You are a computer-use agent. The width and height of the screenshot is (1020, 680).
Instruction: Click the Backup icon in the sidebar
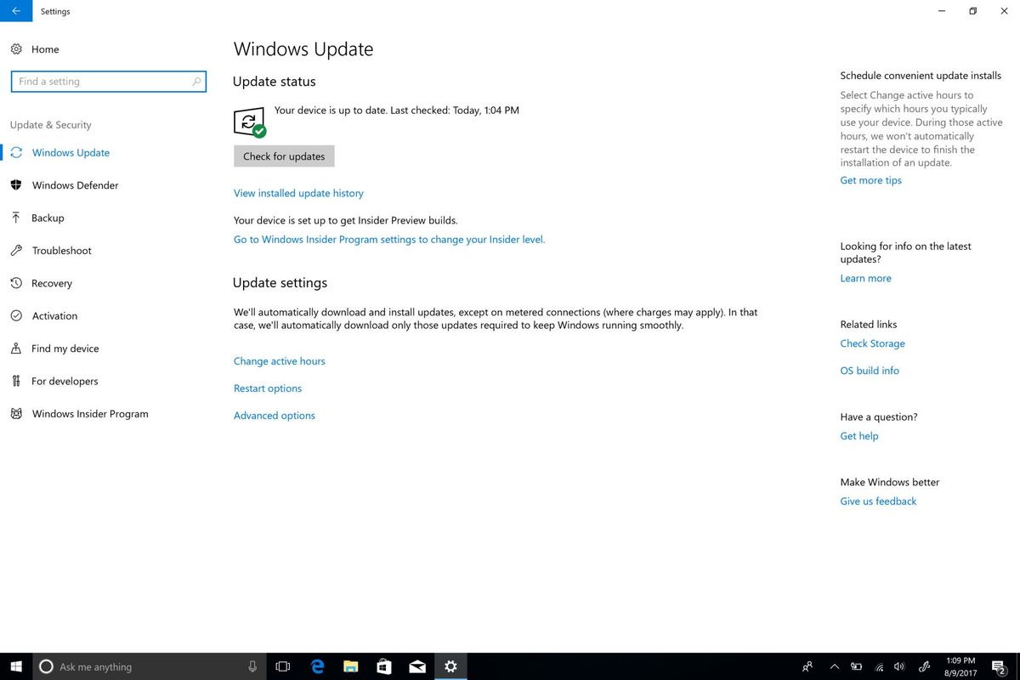tap(16, 218)
